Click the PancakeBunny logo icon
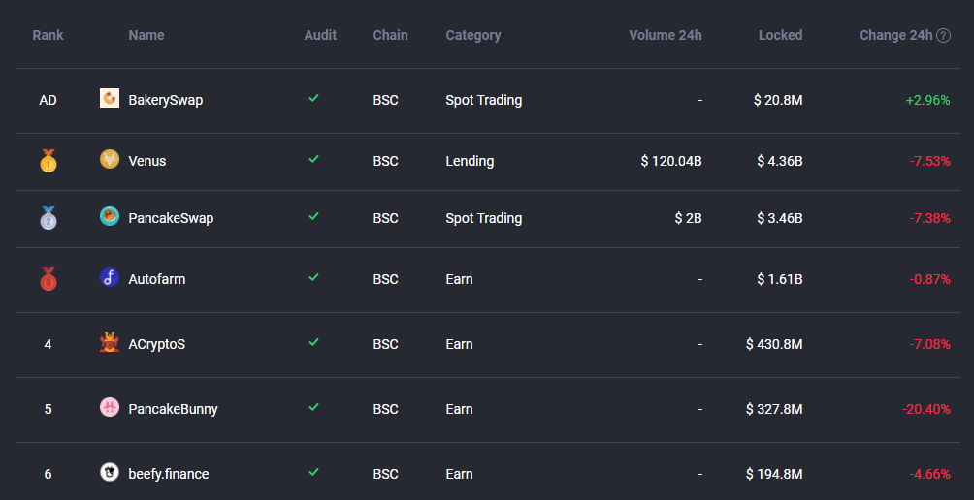This screenshot has height=500, width=974. click(110, 408)
